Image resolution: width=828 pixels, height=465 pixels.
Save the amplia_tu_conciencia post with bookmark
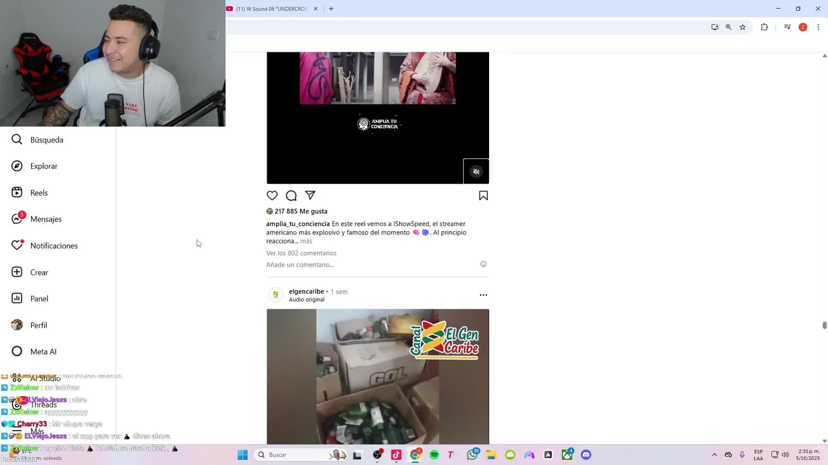[x=483, y=196]
